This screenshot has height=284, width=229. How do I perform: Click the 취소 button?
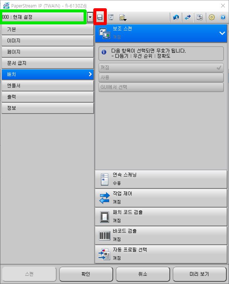(143, 274)
